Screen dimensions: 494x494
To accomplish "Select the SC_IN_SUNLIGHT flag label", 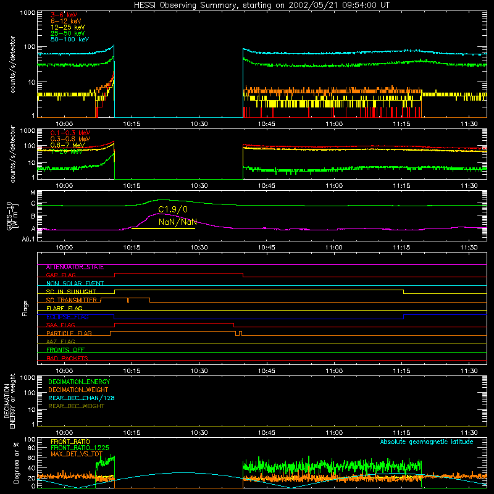I will [x=71, y=291].
